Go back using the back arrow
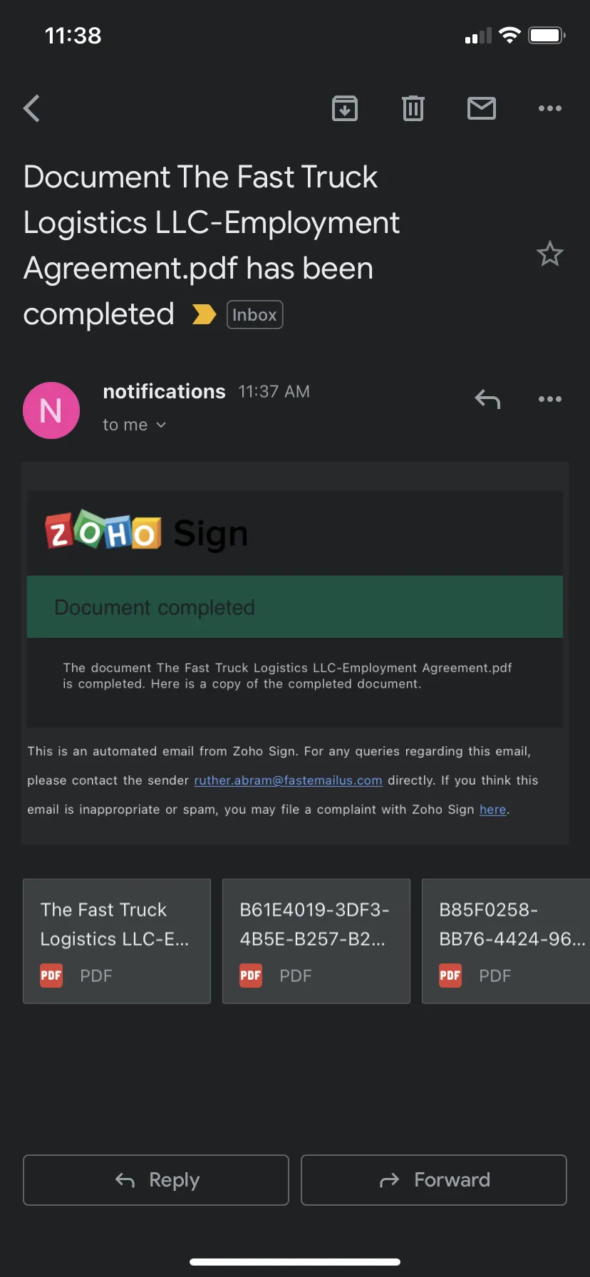 (31, 108)
